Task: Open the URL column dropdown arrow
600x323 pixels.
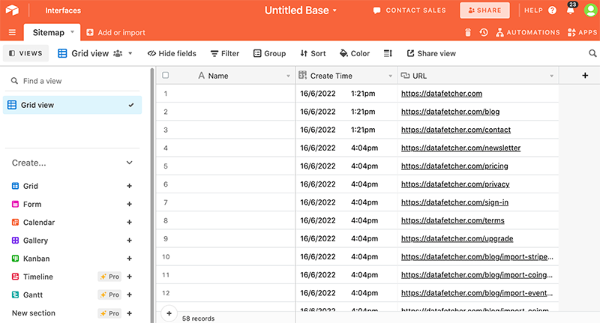Action: 551,76
